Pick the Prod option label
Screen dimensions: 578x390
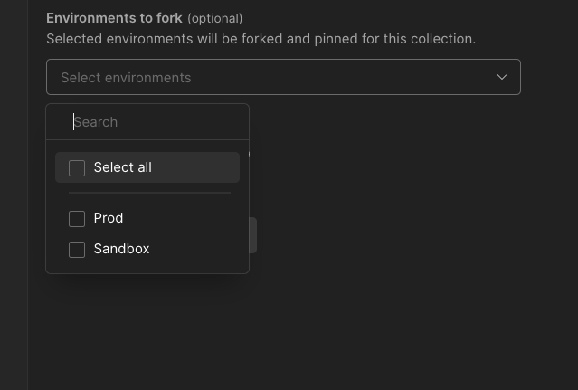(109, 218)
